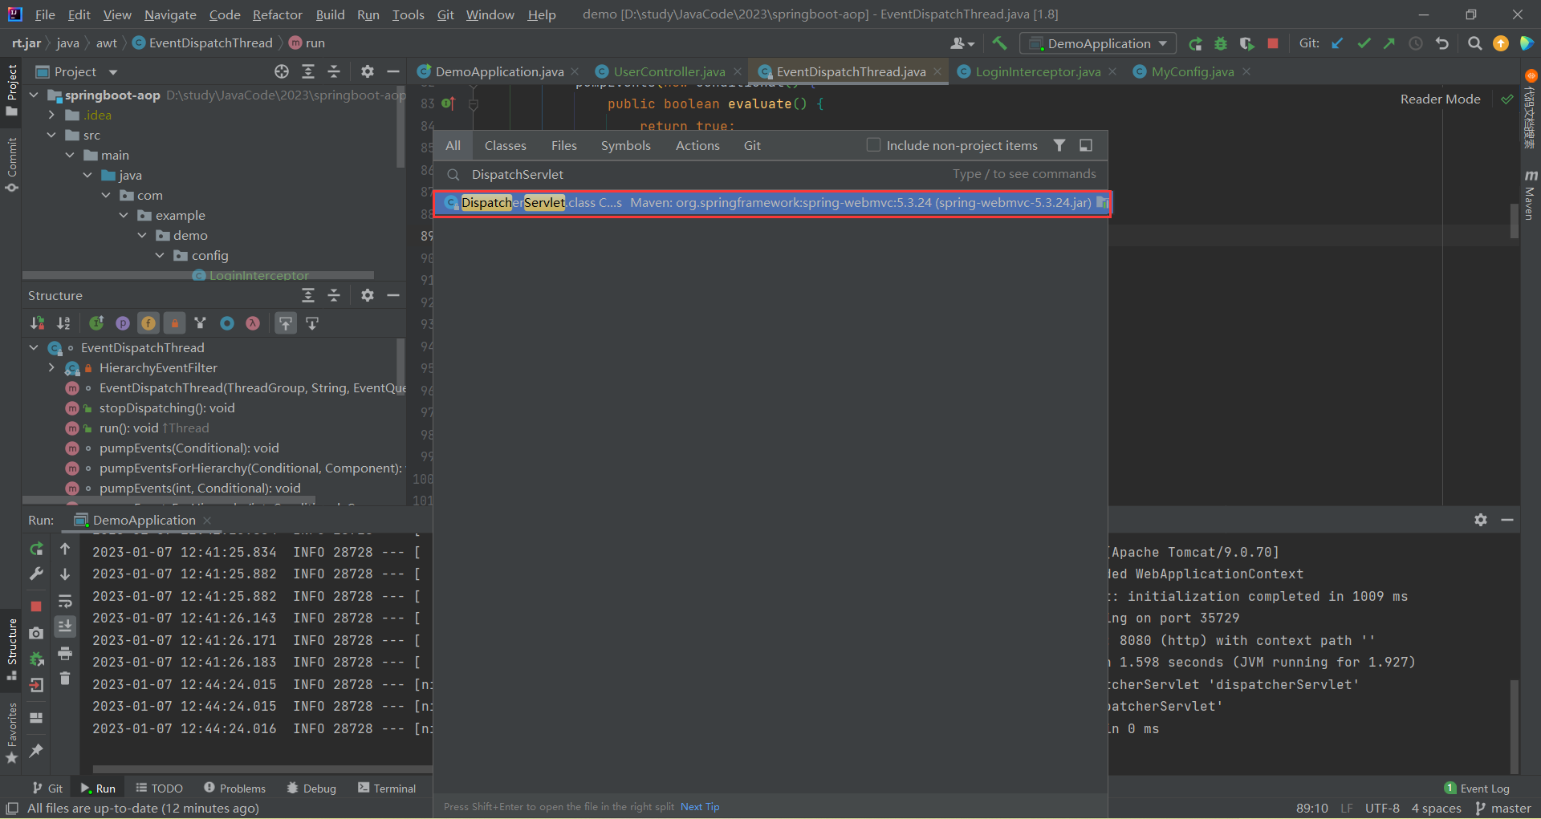This screenshot has width=1541, height=819.
Task: Collapse all nodes in the Project panel
Action: (x=334, y=71)
